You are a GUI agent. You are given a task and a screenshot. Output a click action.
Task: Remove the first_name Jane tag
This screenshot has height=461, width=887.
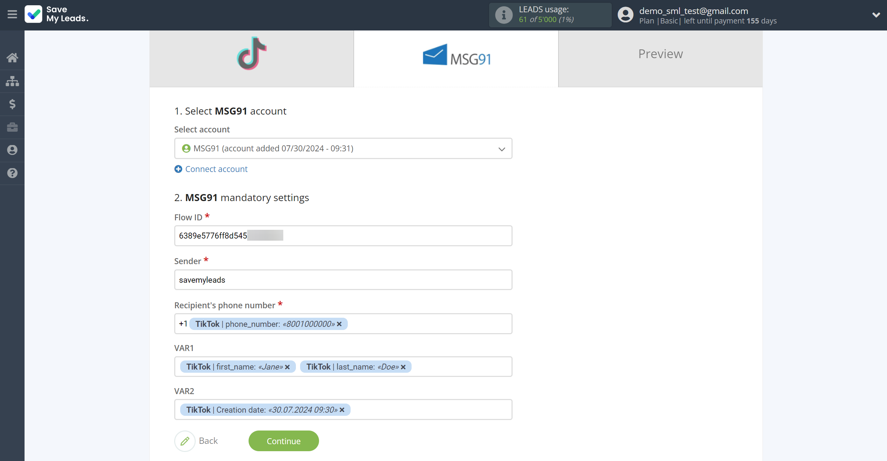coord(287,367)
